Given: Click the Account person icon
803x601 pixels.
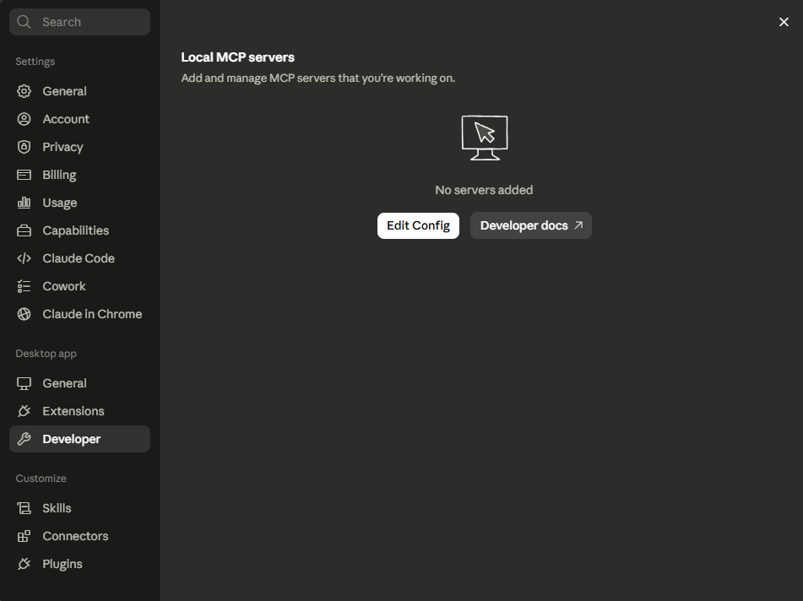Looking at the screenshot, I should click(x=24, y=119).
